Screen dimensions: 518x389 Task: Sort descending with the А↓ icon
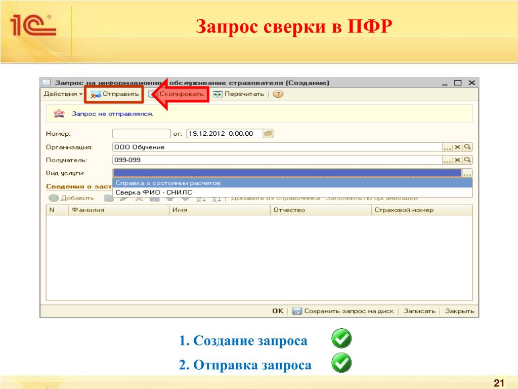pos(217,199)
